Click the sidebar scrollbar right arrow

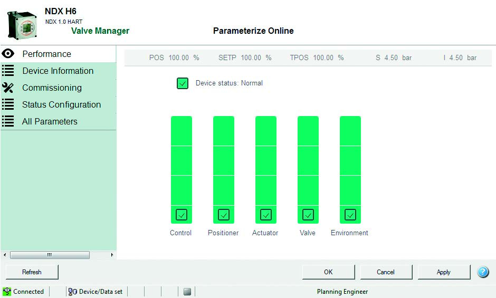(112, 255)
